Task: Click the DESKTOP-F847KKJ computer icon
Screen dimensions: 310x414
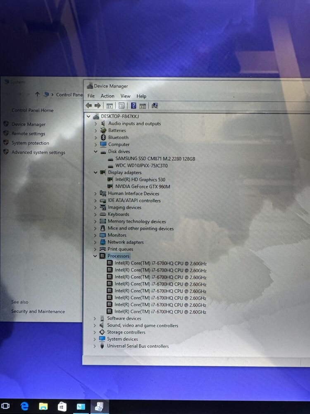Action: (96, 116)
